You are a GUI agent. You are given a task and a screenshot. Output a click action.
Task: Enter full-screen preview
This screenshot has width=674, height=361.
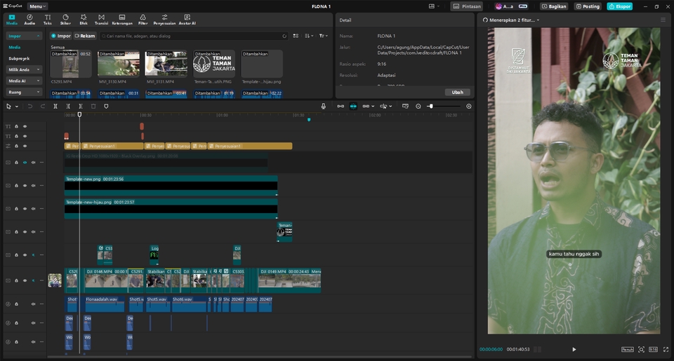click(666, 349)
